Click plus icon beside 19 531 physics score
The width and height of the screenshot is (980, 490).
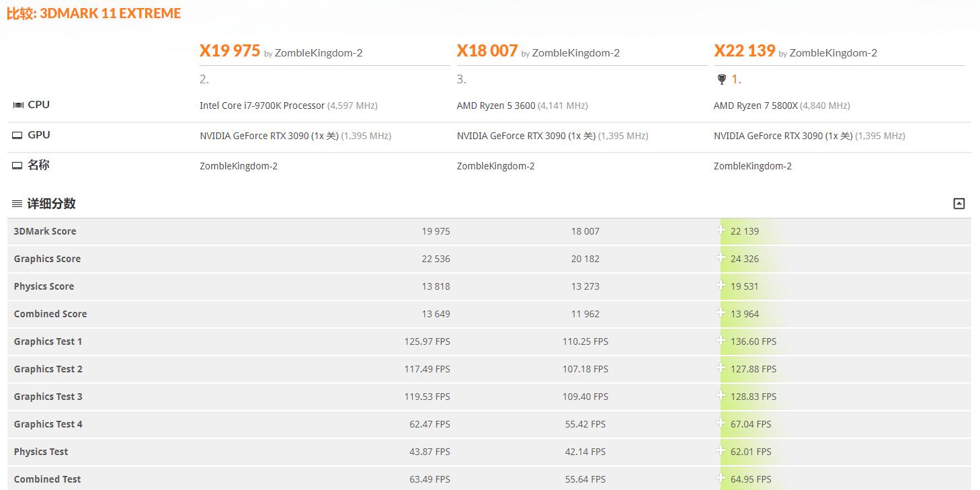tap(721, 285)
